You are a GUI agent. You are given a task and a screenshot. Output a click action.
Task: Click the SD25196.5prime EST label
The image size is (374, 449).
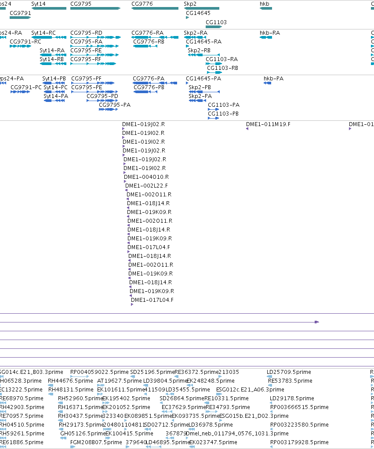click(152, 372)
